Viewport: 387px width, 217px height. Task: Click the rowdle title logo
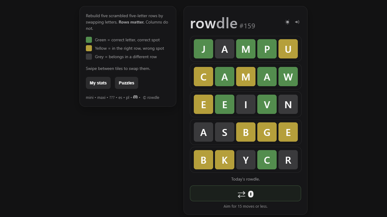pyautogui.click(x=213, y=23)
